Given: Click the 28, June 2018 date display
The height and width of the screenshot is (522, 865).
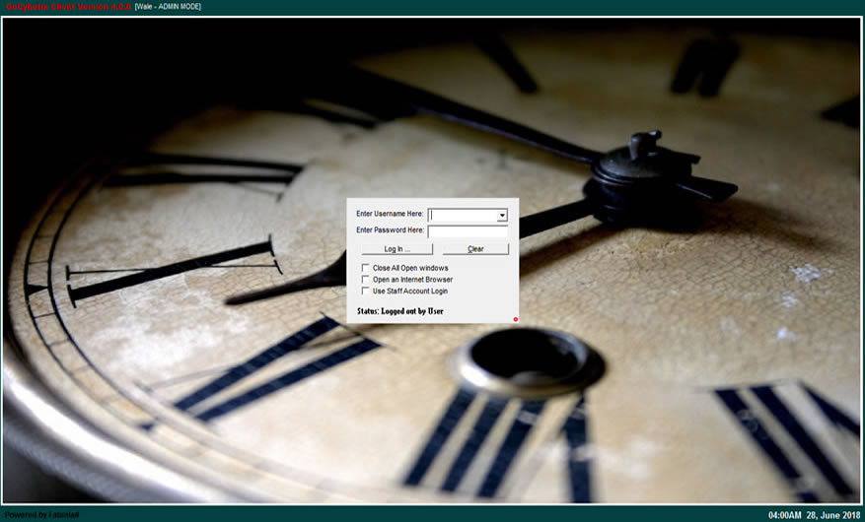Looking at the screenshot, I should tap(832, 515).
